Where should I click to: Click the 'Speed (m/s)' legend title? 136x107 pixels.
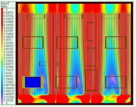click(5, 5)
